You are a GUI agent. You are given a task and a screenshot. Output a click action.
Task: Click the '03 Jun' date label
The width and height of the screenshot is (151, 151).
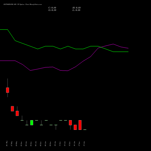point(31,144)
